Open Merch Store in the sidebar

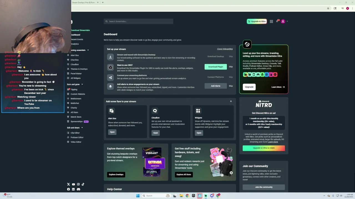(x=76, y=117)
